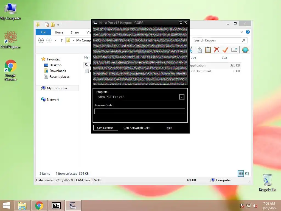Open Customize Quick Access Toolbar dropdown

tap(58, 25)
